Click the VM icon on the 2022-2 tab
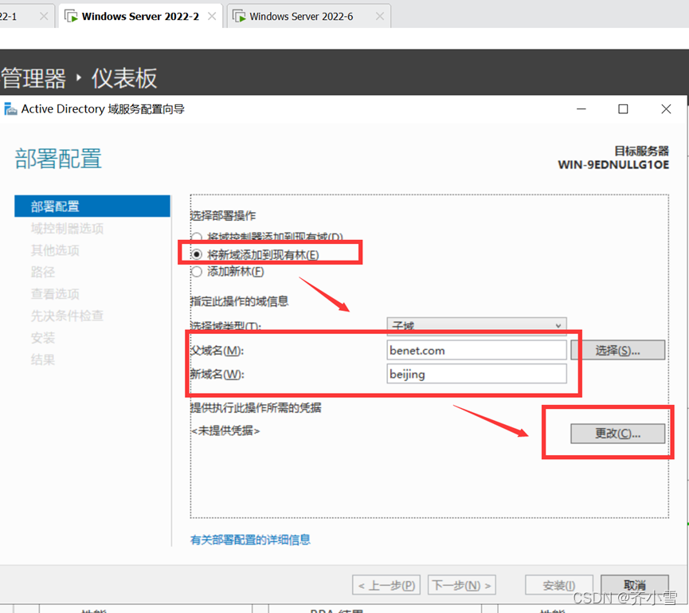 [x=71, y=17]
